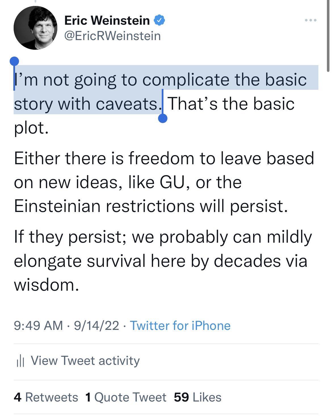Show the 59 Likes list
The width and height of the screenshot is (332, 416).
[x=197, y=397]
